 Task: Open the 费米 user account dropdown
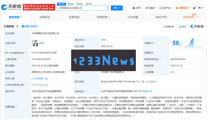coord(201,8)
